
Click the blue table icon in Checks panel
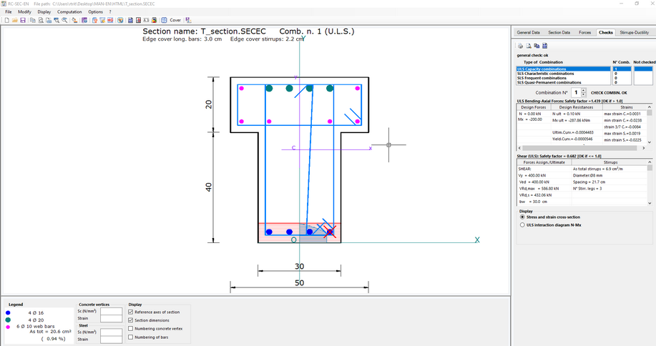(544, 46)
